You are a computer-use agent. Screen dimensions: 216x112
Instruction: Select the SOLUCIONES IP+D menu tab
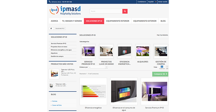tap(94, 21)
